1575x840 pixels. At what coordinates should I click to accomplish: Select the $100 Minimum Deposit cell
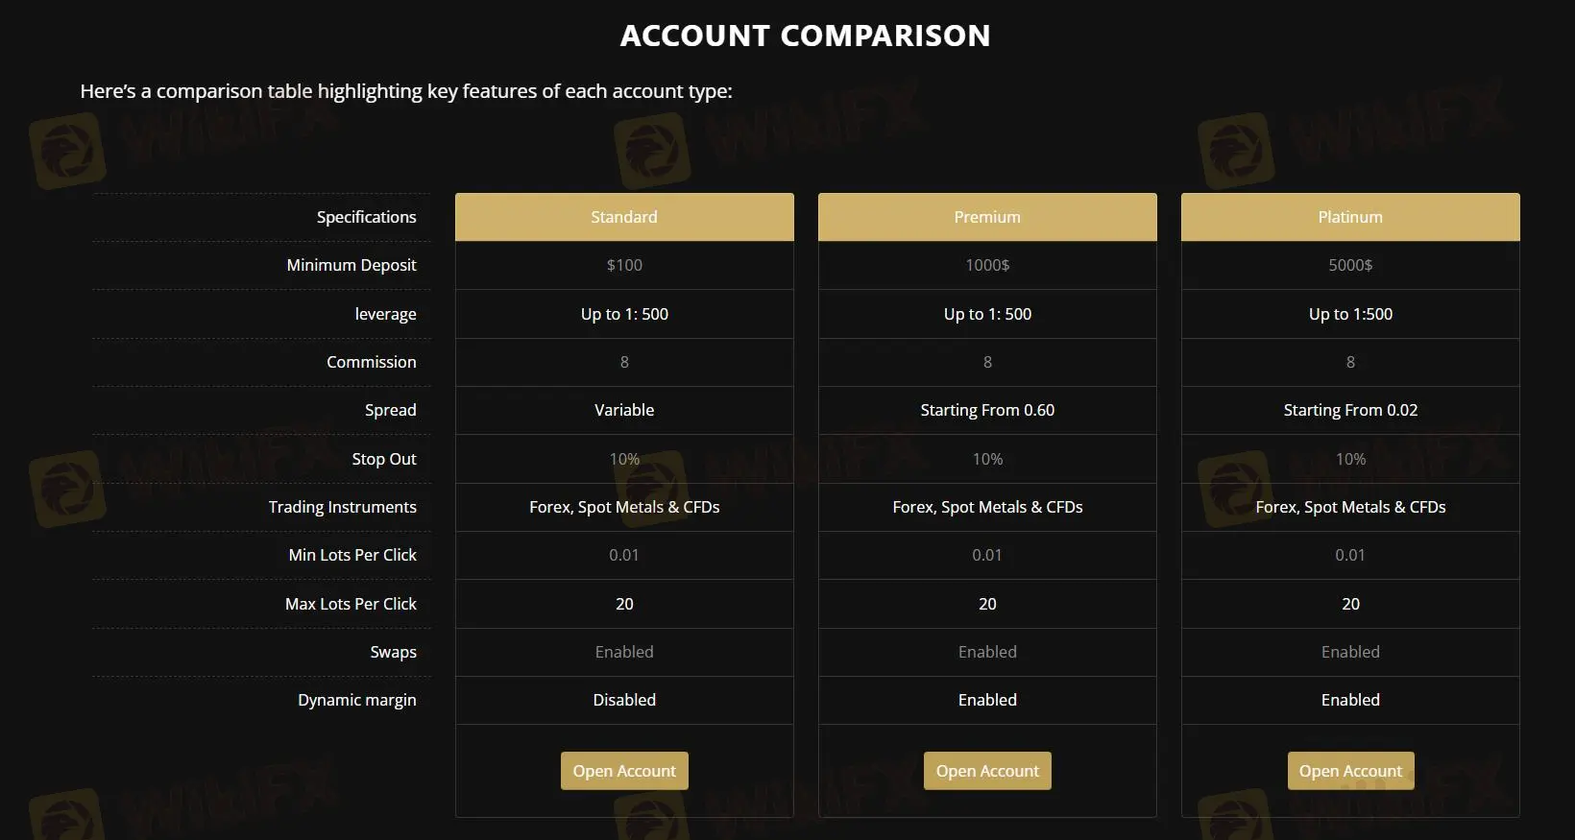(623, 265)
